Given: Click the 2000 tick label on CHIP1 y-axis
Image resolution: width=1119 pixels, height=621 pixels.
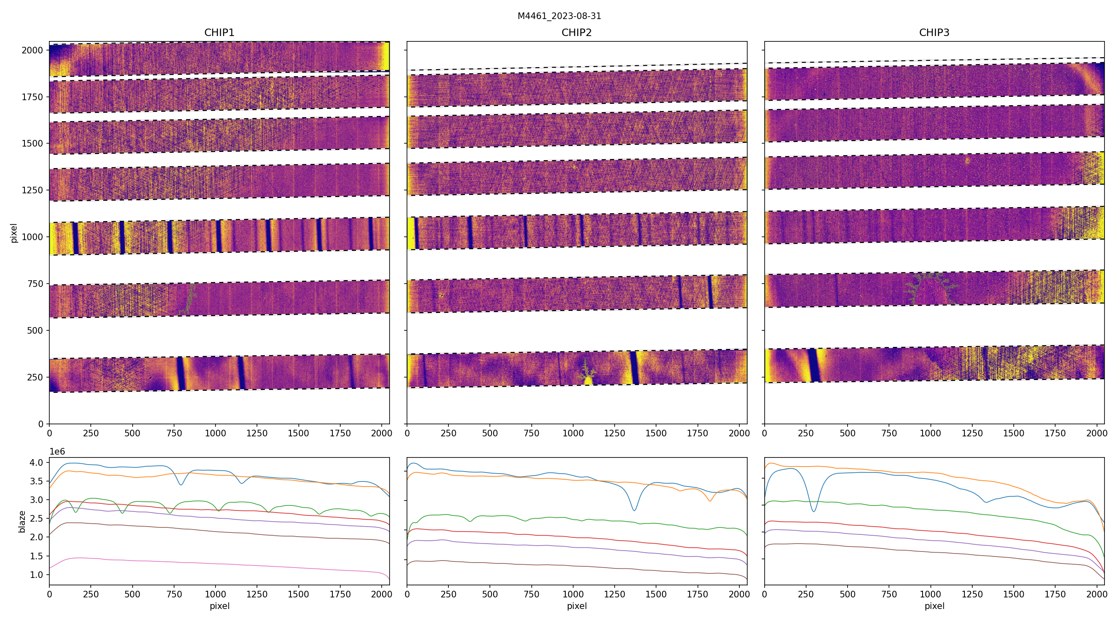Looking at the screenshot, I should pyautogui.click(x=32, y=51).
